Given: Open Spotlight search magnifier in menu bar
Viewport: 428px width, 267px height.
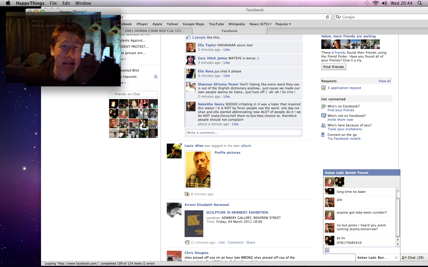Looking at the screenshot, I should 420,3.
